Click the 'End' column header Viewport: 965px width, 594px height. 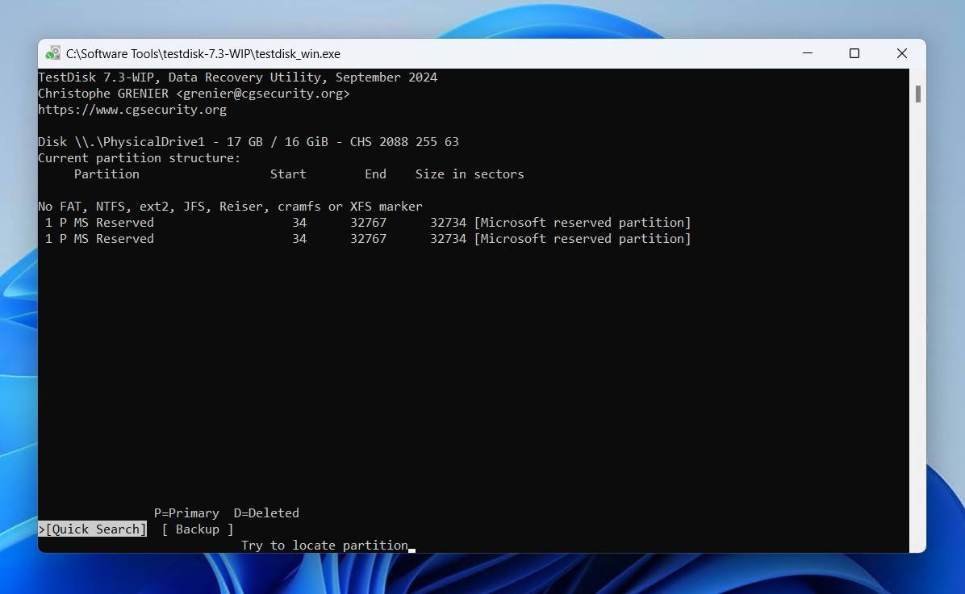(375, 174)
